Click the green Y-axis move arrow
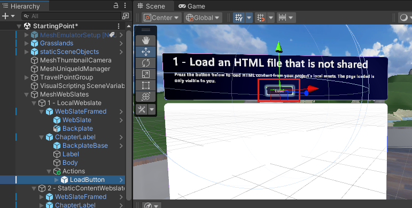412x208 pixels. (x=278, y=47)
